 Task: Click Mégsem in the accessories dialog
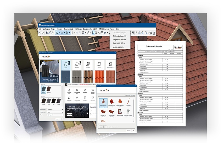pyautogui.click(x=129, y=130)
